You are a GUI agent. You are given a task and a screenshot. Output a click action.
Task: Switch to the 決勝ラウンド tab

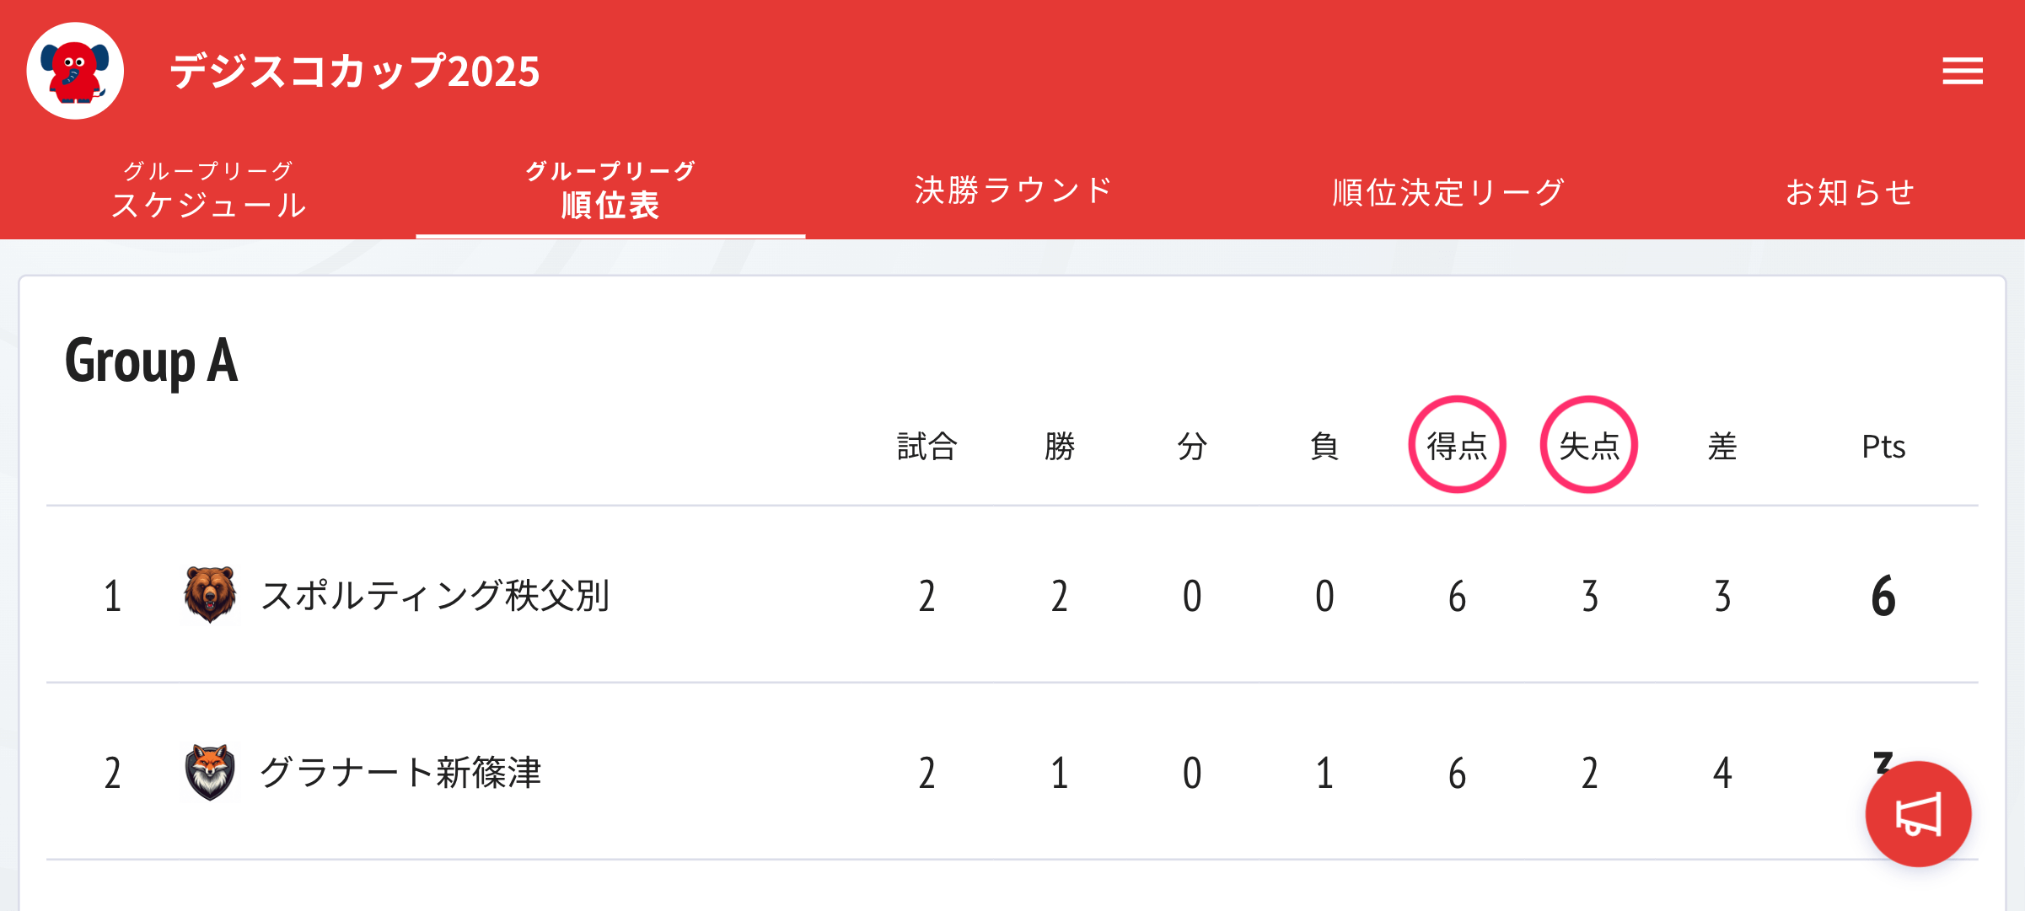tap(1013, 191)
